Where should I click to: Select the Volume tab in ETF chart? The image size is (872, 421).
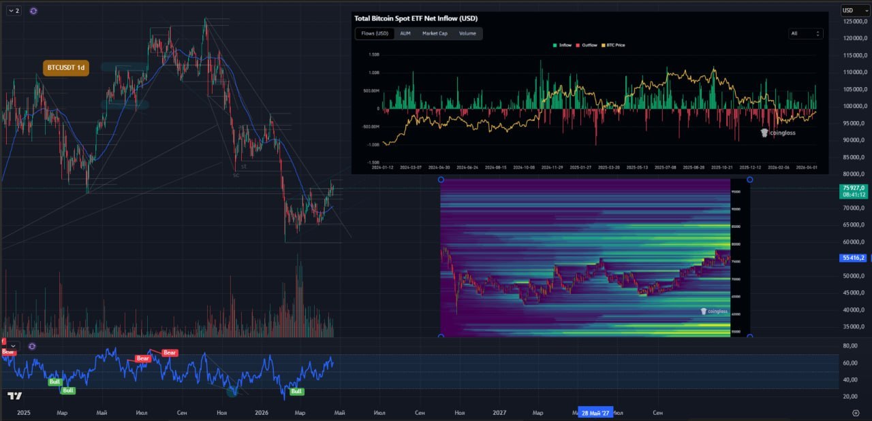click(467, 33)
